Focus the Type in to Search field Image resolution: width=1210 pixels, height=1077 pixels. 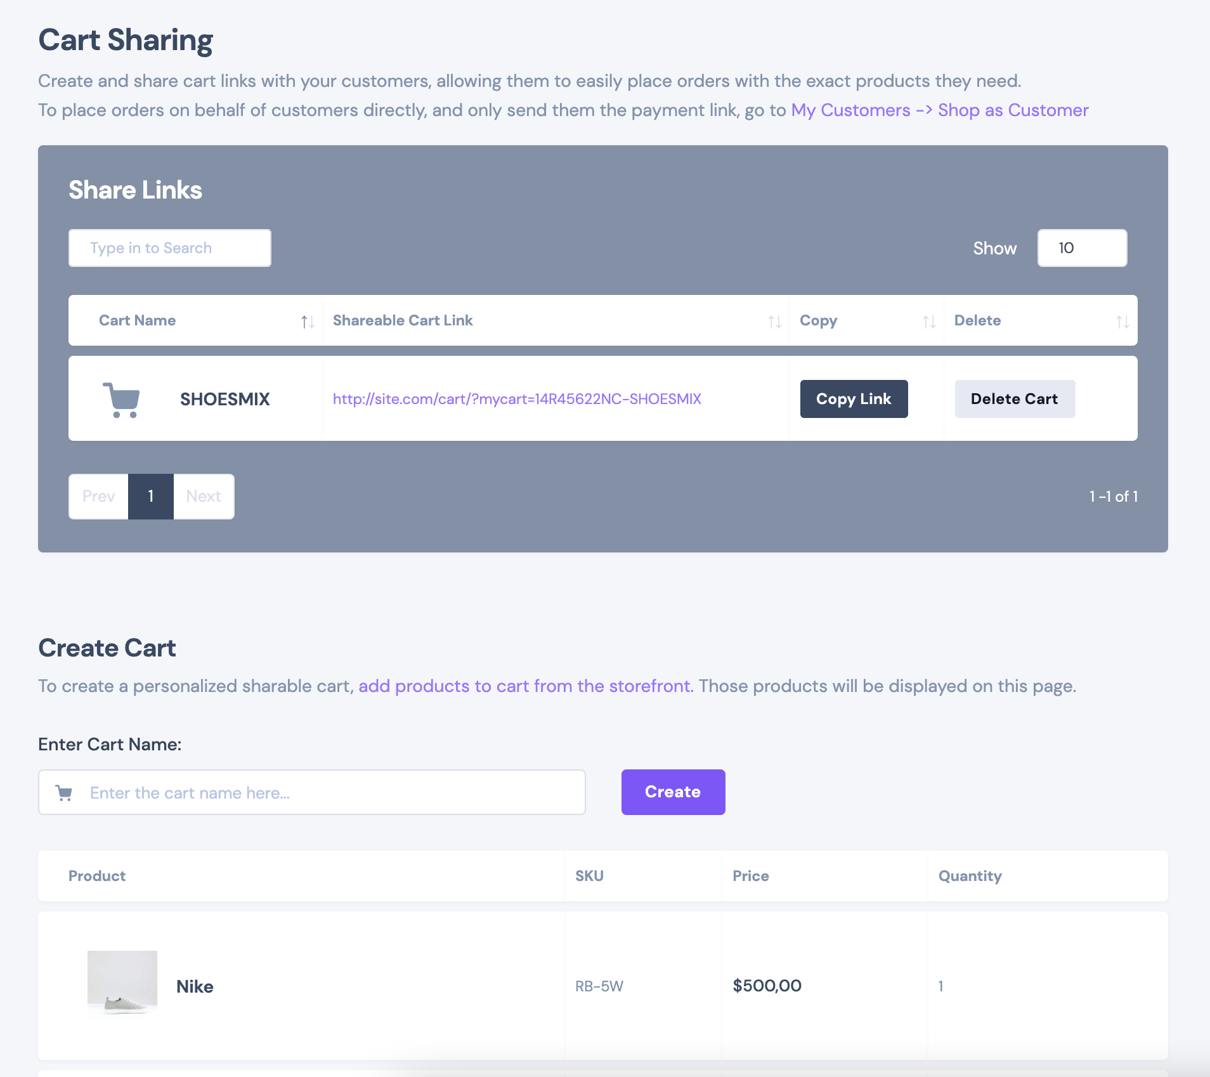[x=170, y=248]
